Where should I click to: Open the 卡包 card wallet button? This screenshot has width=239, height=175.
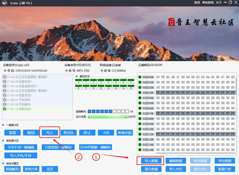(x=106, y=133)
